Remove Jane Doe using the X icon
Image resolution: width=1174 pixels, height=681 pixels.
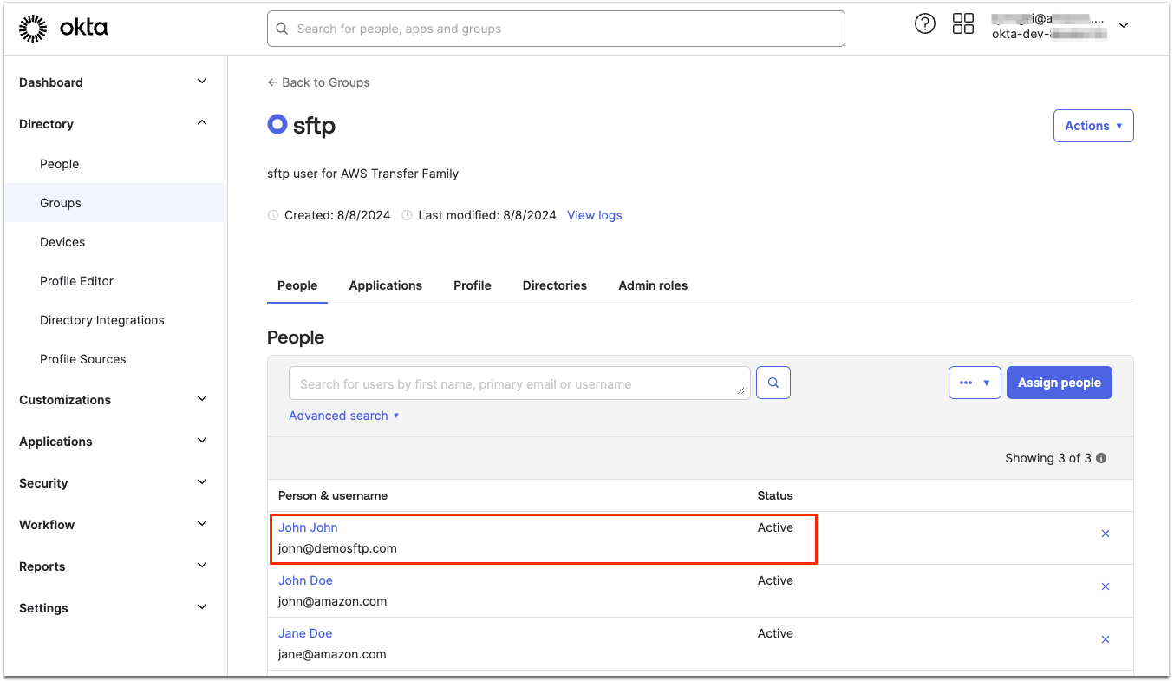click(1106, 639)
